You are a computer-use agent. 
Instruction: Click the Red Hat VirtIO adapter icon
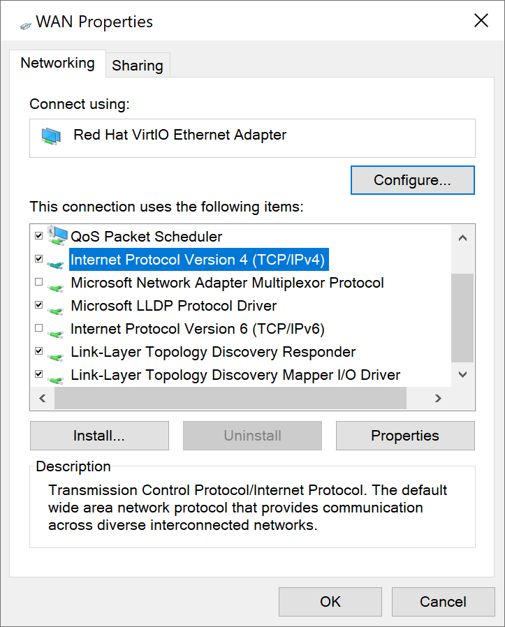pyautogui.click(x=51, y=136)
